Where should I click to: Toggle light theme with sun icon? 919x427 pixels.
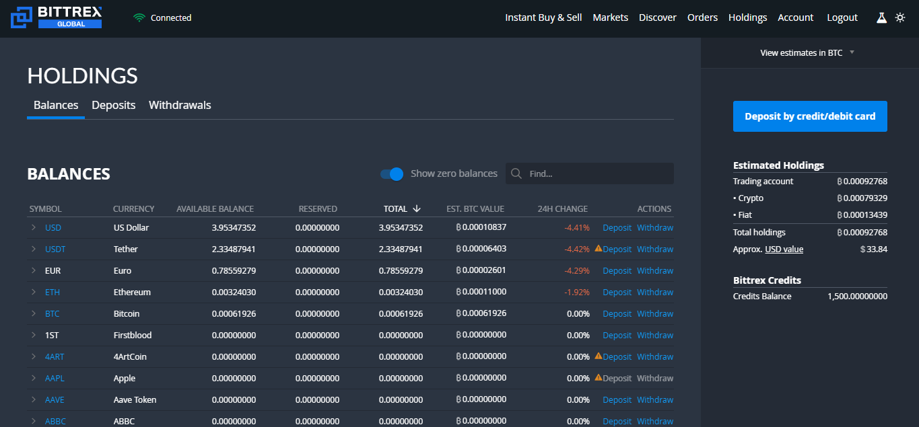(900, 18)
